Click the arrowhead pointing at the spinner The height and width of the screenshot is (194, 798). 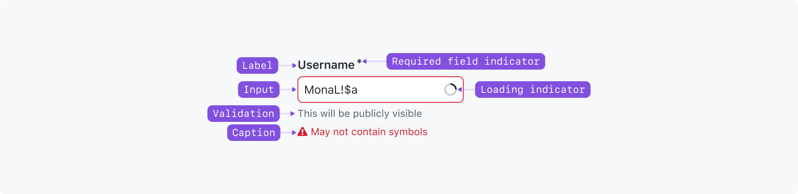(x=460, y=90)
